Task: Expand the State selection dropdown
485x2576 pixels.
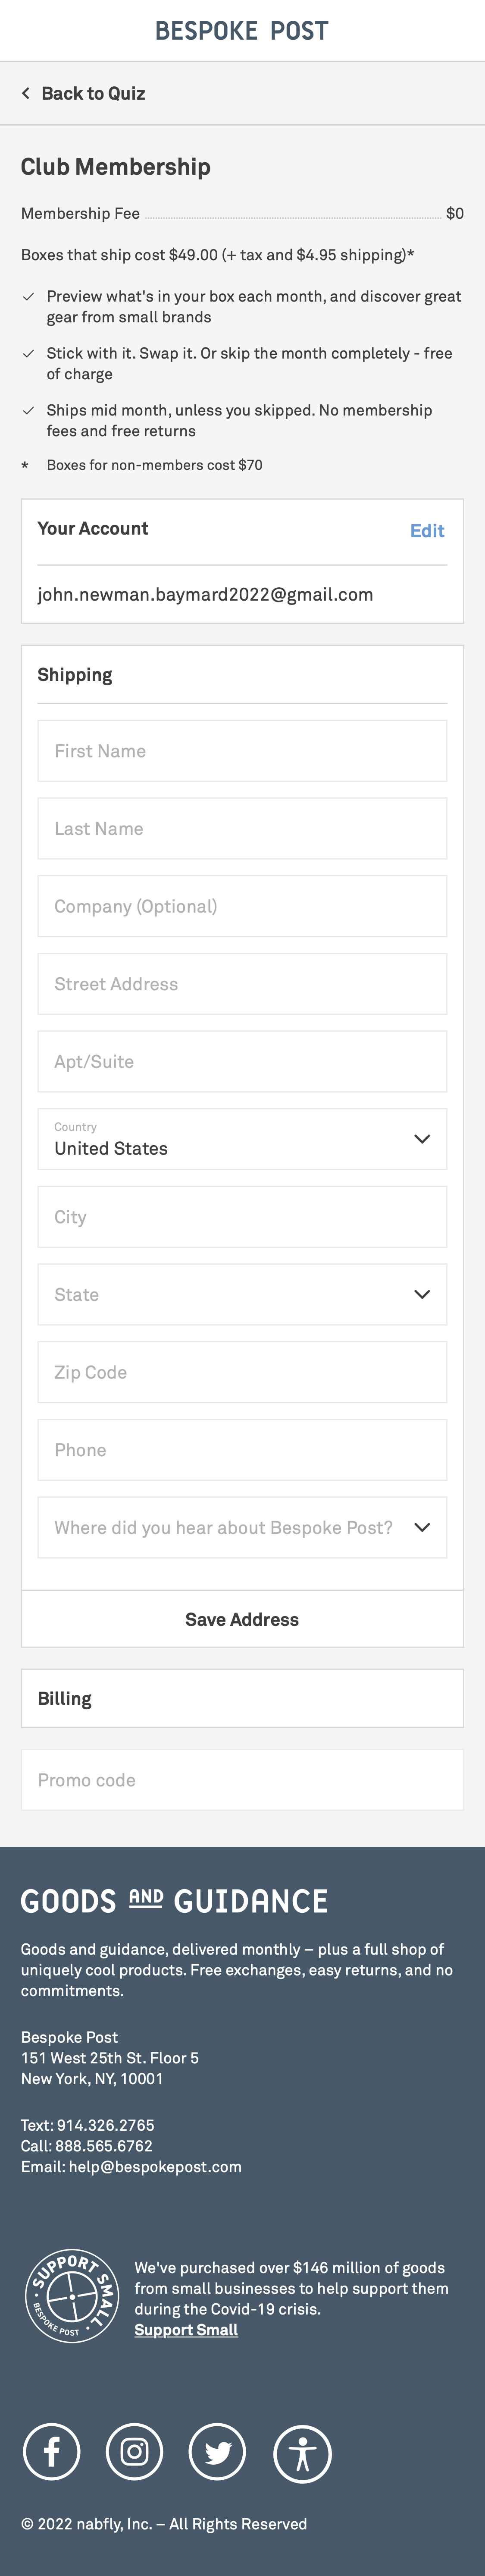Action: [x=241, y=1294]
